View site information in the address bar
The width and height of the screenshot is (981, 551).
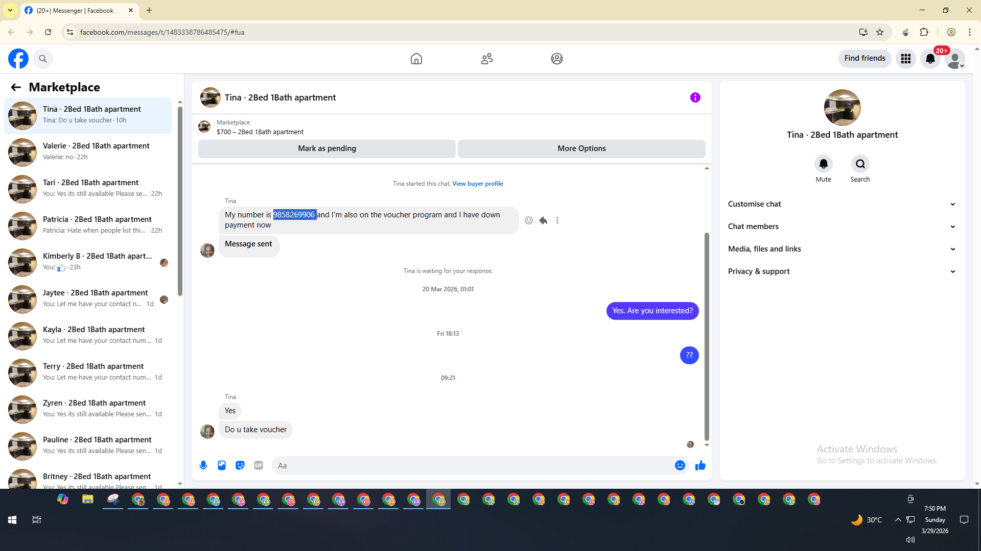(70, 32)
